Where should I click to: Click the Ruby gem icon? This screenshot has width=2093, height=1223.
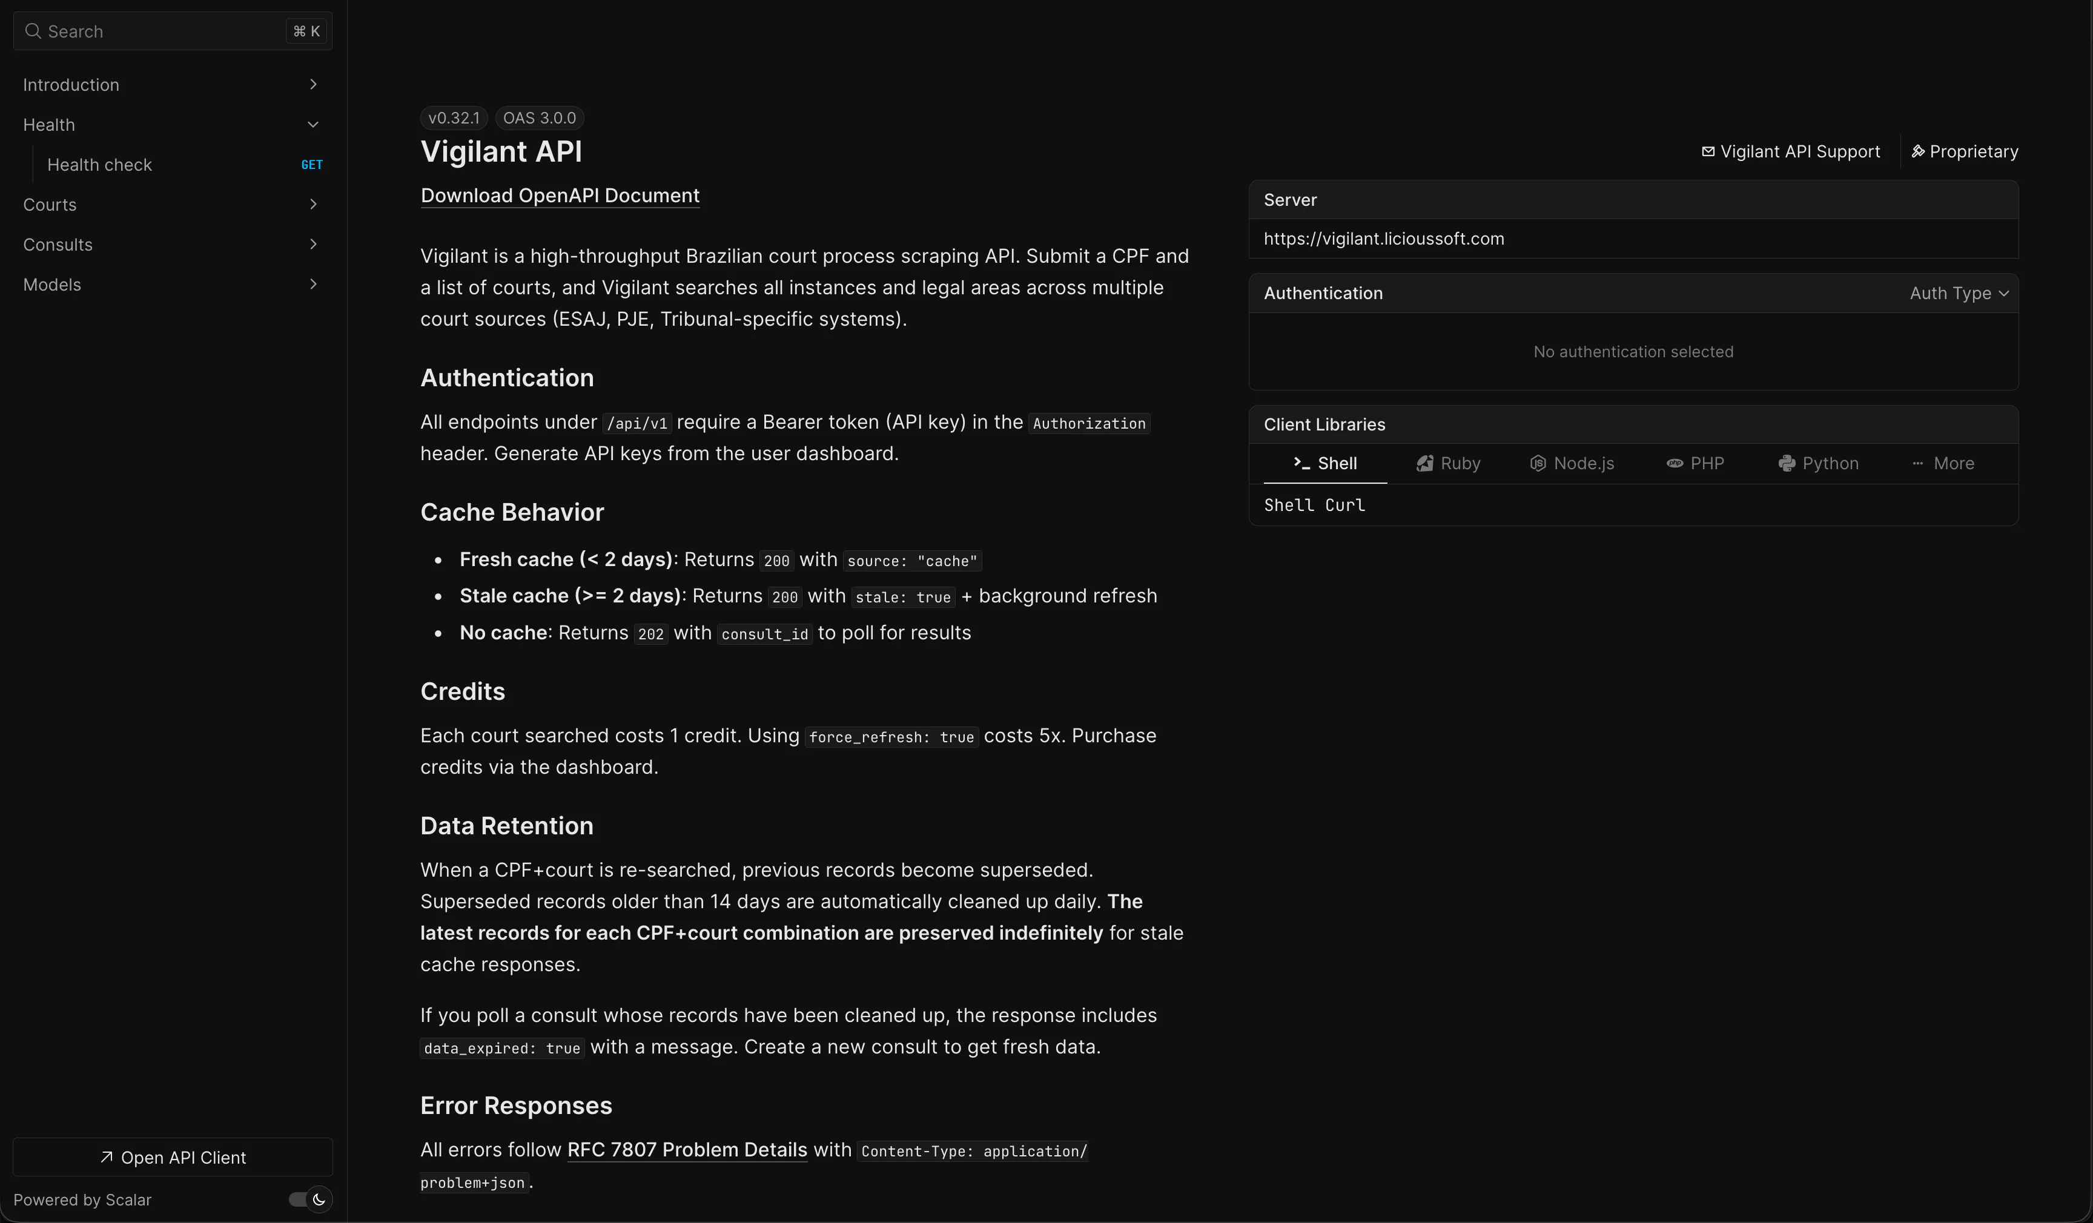[x=1424, y=463]
